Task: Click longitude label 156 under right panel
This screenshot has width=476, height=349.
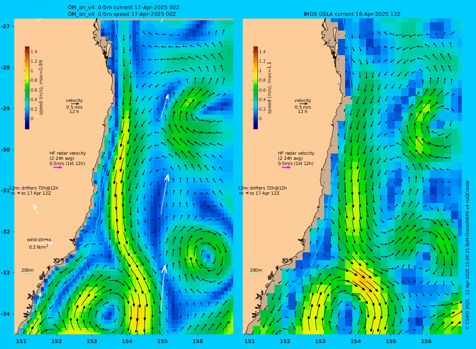Action: point(426,341)
